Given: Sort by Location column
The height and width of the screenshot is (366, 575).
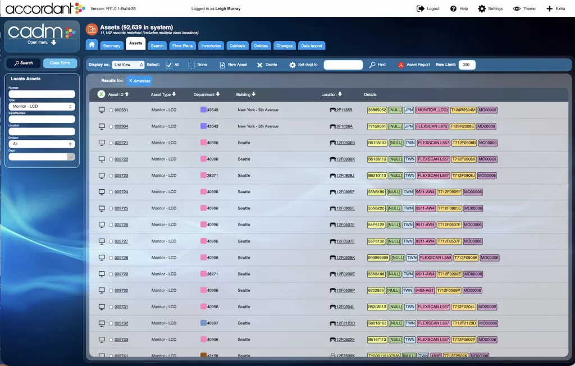Looking at the screenshot, I should point(331,94).
